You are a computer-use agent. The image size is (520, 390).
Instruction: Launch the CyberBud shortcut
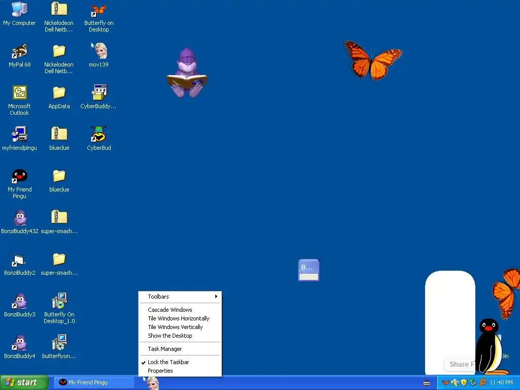pos(99,139)
